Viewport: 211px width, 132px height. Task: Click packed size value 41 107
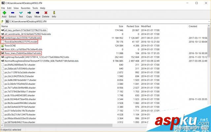(x=136, y=42)
